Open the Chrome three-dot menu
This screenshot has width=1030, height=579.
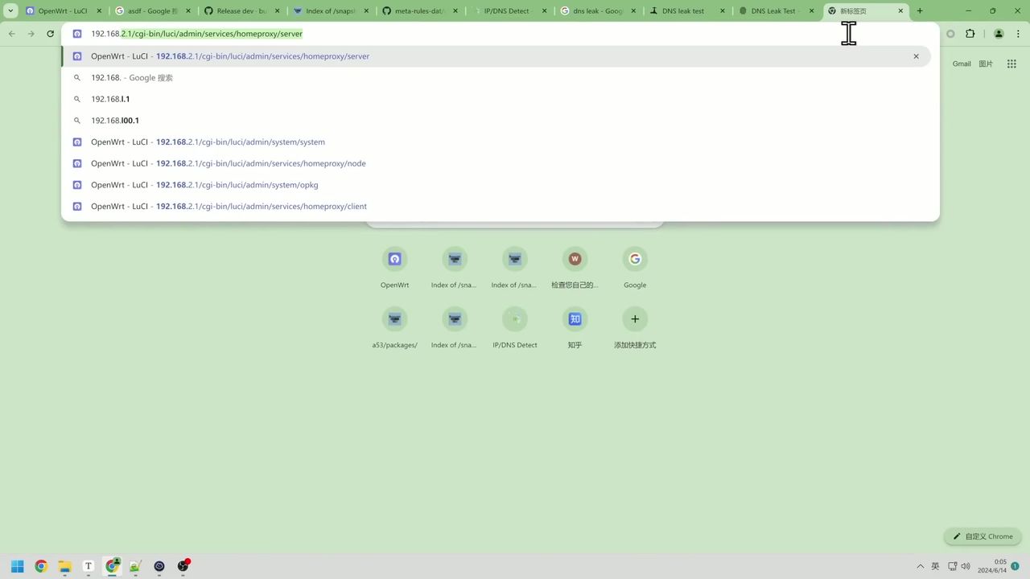click(x=1017, y=34)
